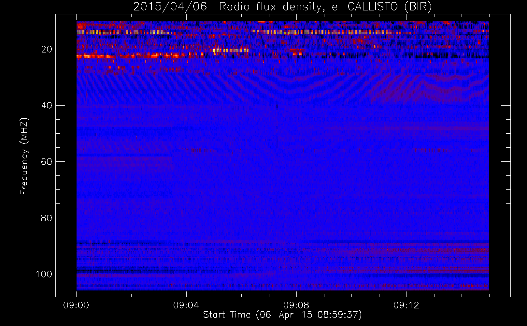527x326 pixels.
Task: Click the '80' frequency tick label
Action: pos(47,218)
